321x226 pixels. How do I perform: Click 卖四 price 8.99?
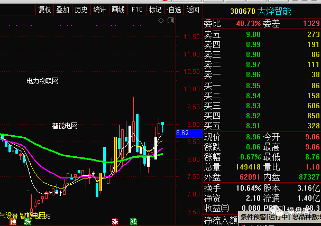pyautogui.click(x=253, y=44)
